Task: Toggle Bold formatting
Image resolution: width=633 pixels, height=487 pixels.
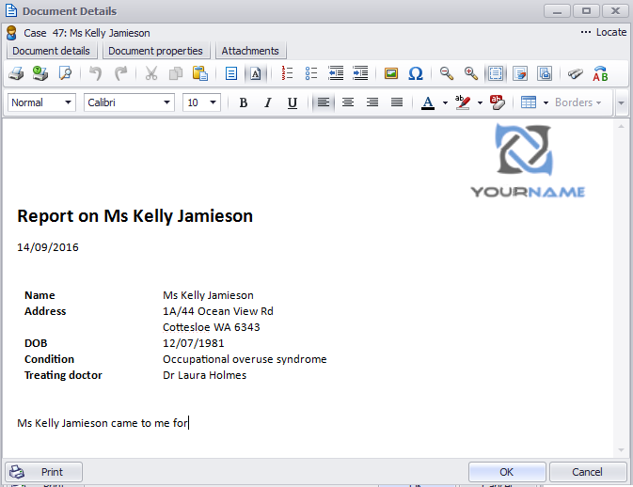Action: [243, 102]
